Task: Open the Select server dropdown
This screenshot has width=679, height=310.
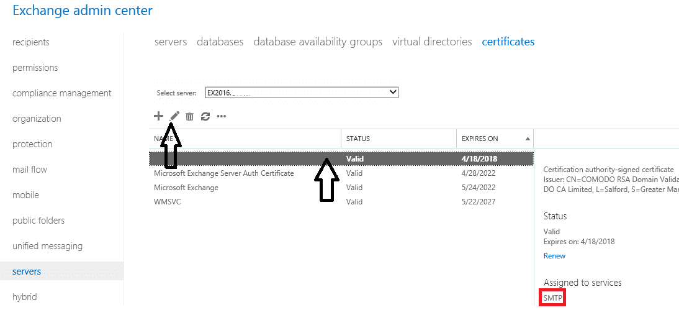Action: click(x=302, y=93)
